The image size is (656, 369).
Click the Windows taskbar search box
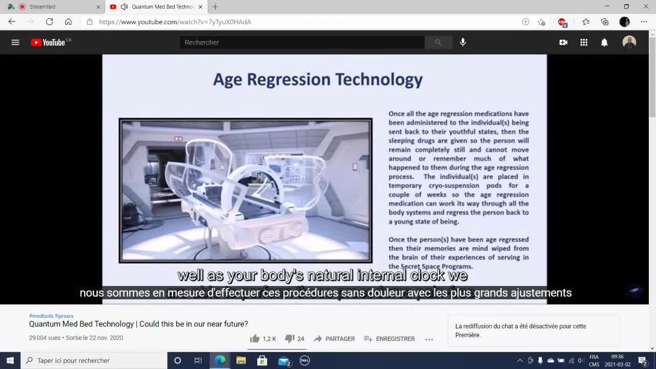pyautogui.click(x=94, y=360)
